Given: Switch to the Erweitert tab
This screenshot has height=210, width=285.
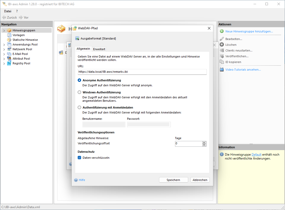Looking at the screenshot, I should (x=99, y=49).
